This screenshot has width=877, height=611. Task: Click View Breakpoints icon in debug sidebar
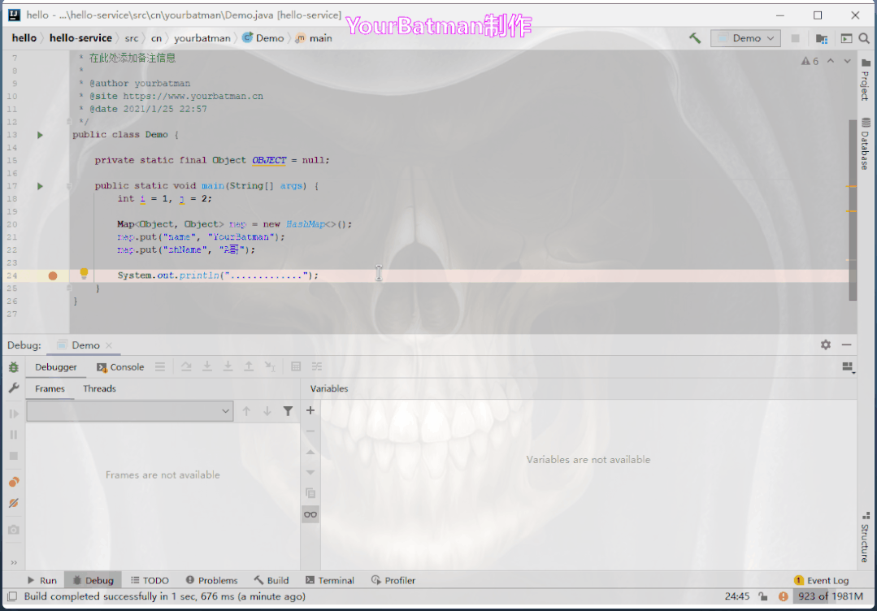(x=14, y=482)
